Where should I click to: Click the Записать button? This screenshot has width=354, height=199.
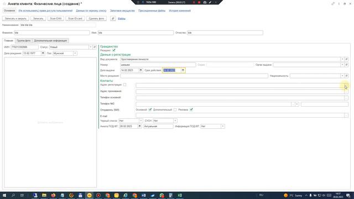[x=38, y=18]
